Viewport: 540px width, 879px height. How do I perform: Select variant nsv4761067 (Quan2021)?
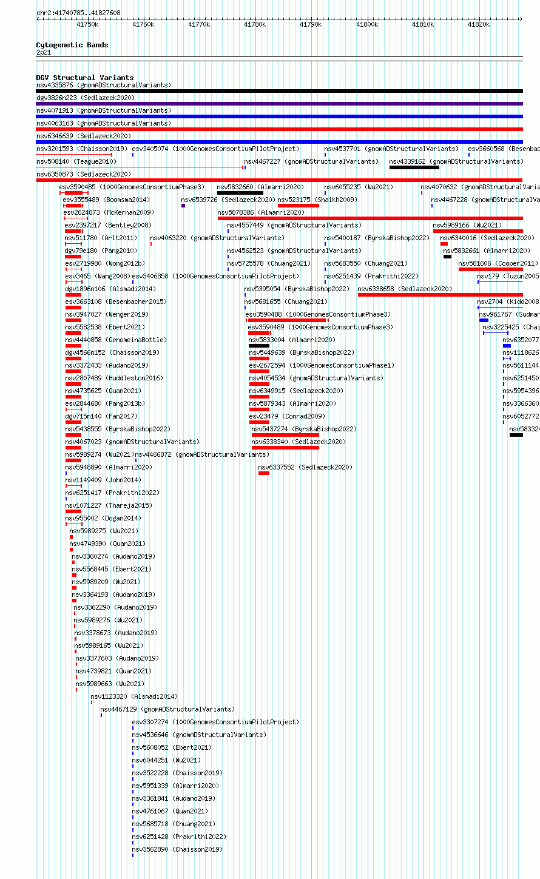170,811
